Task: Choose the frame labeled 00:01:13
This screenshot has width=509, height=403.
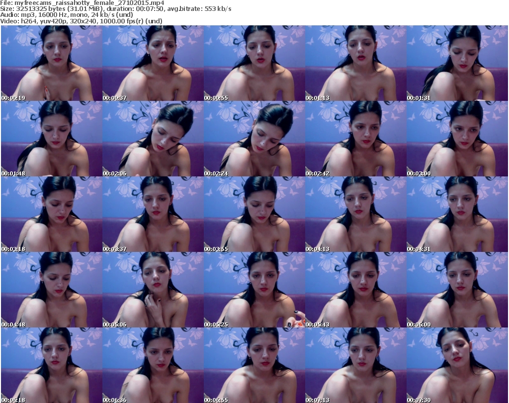Action: (356, 63)
